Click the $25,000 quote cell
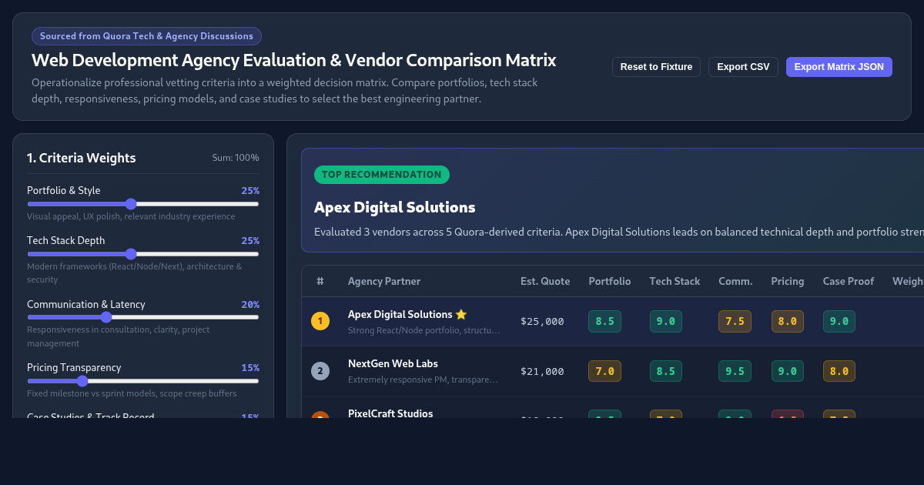The width and height of the screenshot is (924, 485). coord(542,321)
